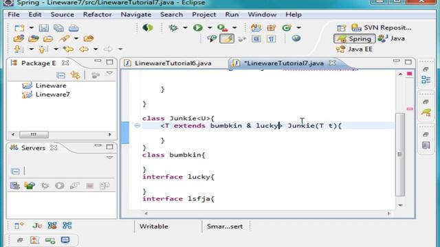Click the Spring Explorer icon in right trim
The width and height of the screenshot is (440, 247).
[x=426, y=113]
